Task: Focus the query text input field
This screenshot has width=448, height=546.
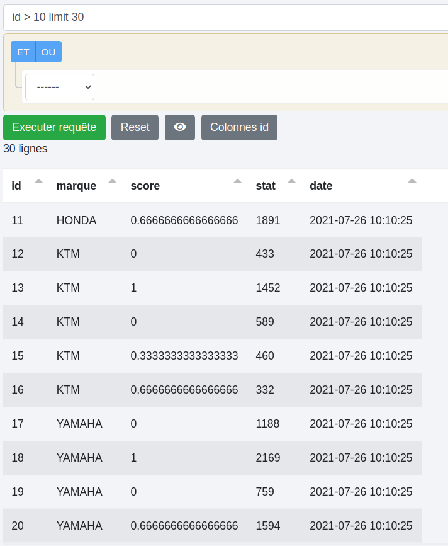Action: click(x=227, y=17)
